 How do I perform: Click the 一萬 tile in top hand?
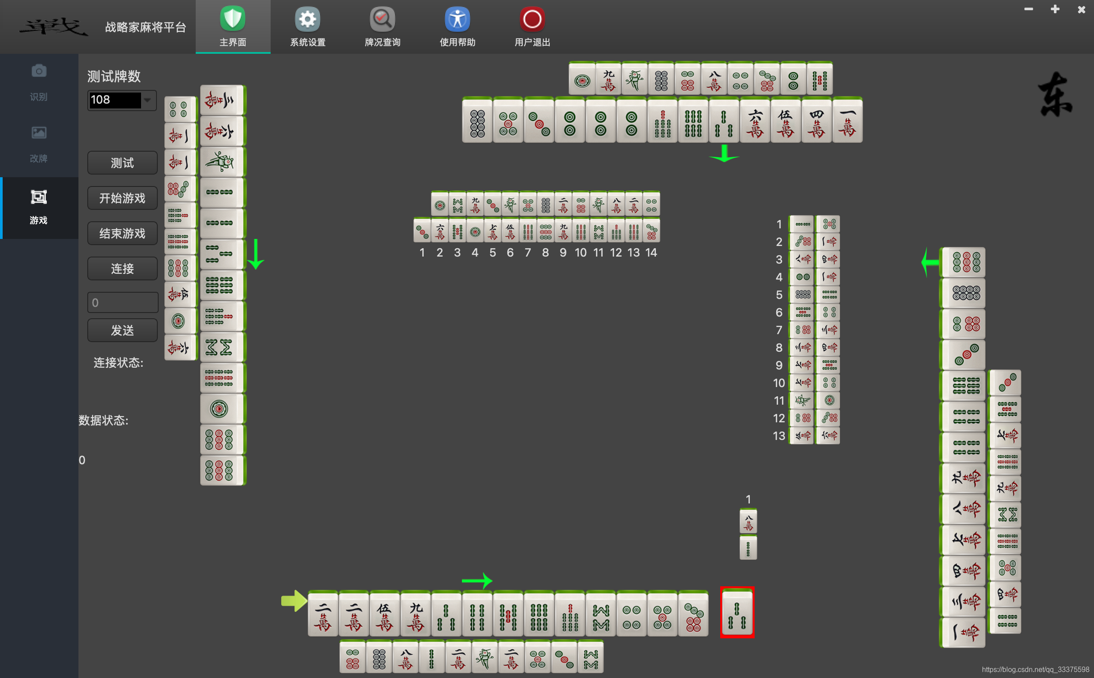pyautogui.click(x=847, y=121)
